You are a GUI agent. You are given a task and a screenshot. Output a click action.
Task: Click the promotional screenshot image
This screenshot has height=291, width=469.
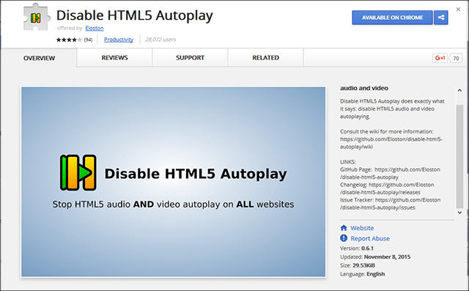point(173,182)
